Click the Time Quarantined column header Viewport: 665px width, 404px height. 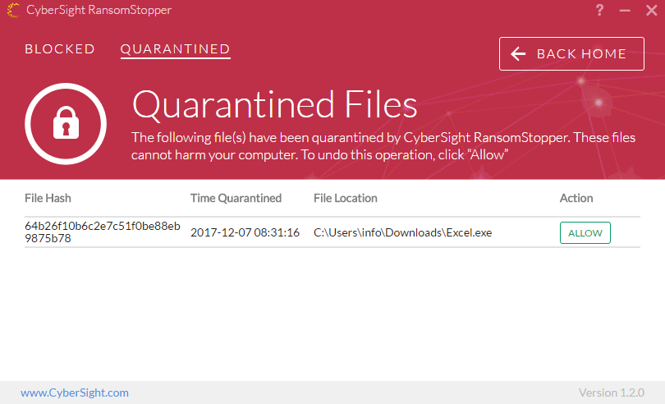click(x=236, y=198)
